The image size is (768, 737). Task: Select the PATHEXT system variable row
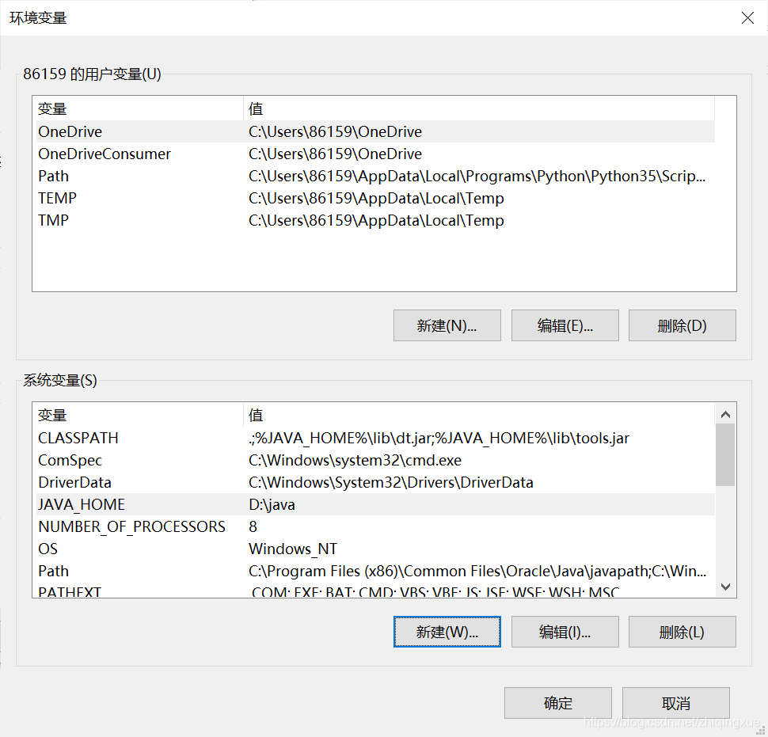click(x=375, y=591)
